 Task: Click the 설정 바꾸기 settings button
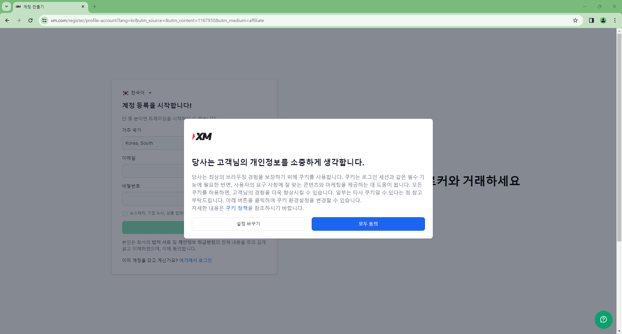point(248,224)
